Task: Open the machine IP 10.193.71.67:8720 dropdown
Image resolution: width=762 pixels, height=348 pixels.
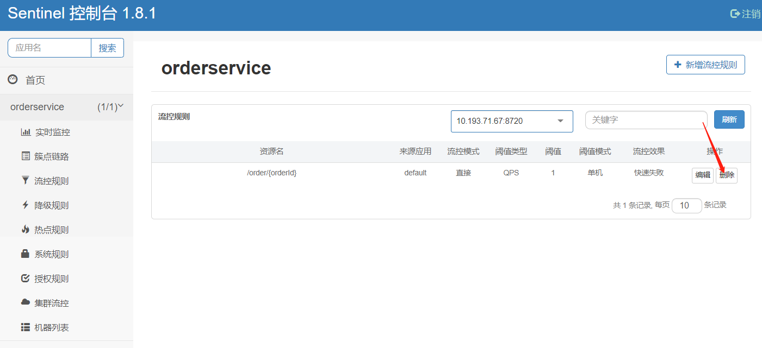Action: (512, 121)
